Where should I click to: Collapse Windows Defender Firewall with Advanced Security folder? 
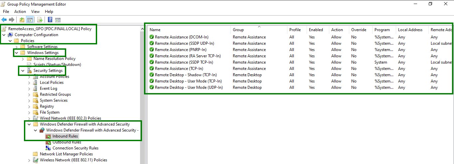pyautogui.click(x=29, y=124)
